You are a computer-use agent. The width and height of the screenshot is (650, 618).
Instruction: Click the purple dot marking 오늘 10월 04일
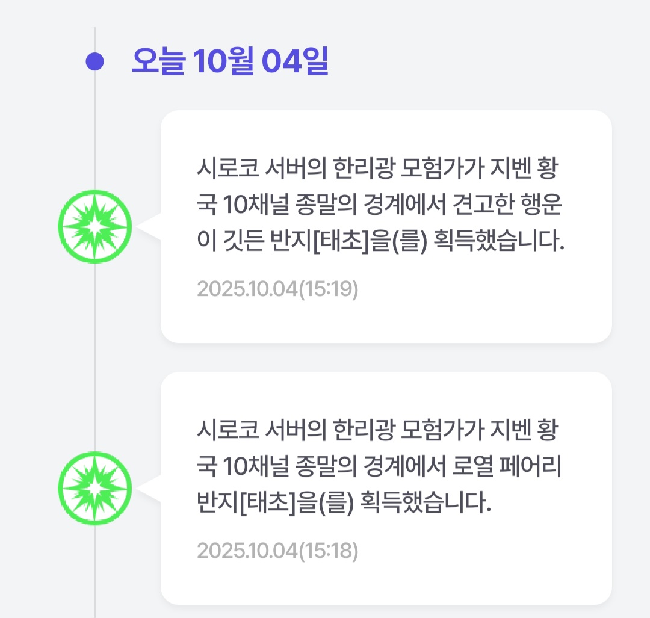coord(94,61)
